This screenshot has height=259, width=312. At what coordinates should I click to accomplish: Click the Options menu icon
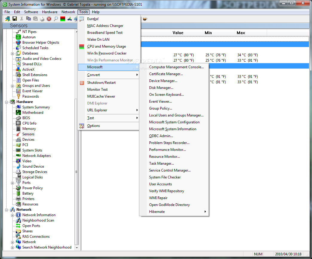[x=82, y=126]
